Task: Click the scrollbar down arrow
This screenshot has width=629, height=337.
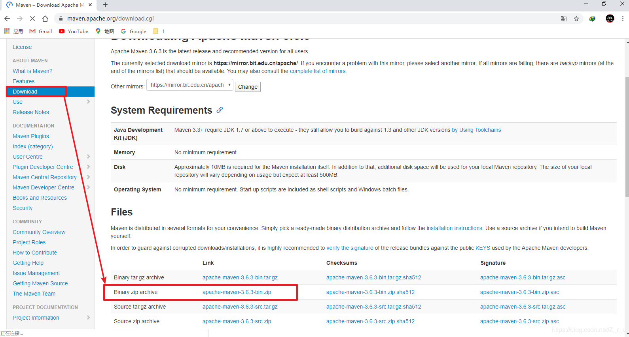Action: [627, 334]
